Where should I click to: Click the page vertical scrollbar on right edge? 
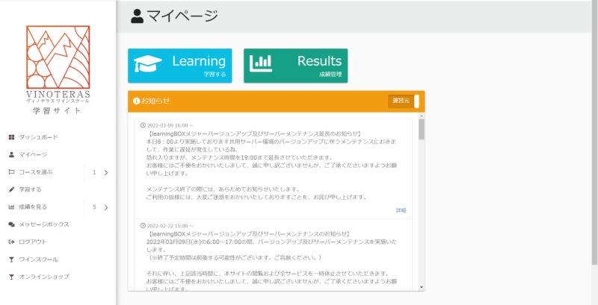[594, 133]
